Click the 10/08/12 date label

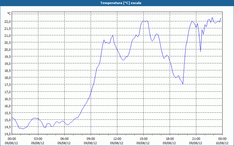[222, 143]
